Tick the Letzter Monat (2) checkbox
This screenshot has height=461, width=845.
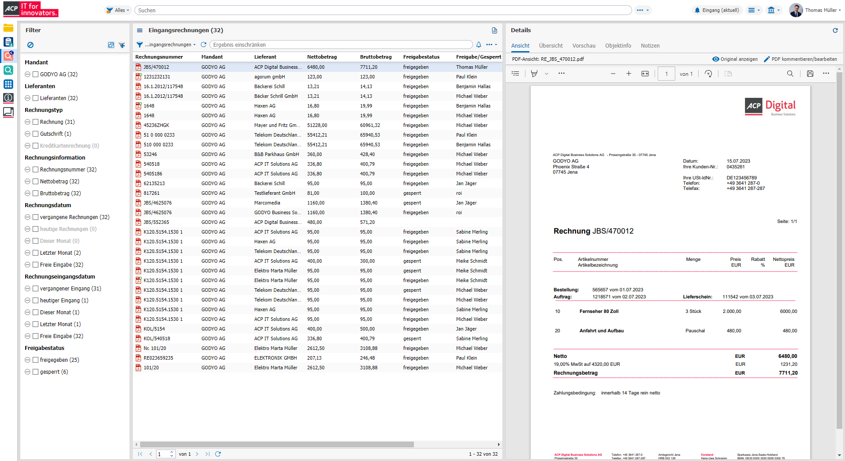click(x=36, y=253)
